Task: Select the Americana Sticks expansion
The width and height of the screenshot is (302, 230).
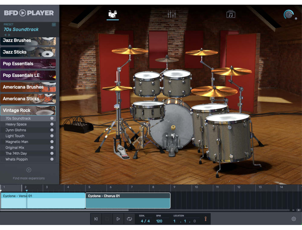Action: pos(28,99)
